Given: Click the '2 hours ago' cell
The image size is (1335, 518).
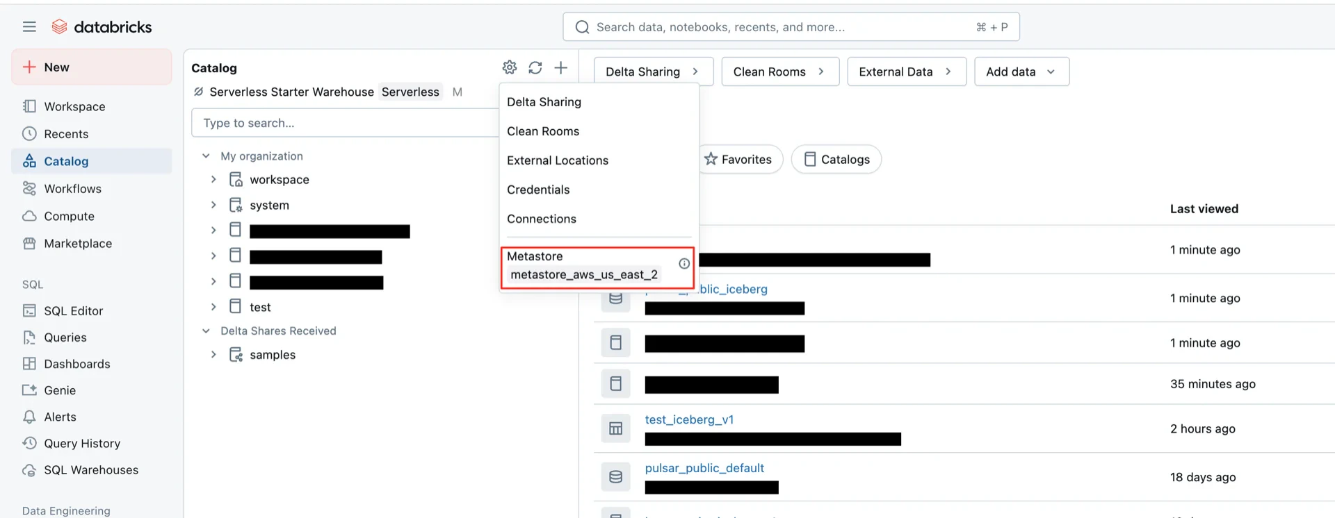Looking at the screenshot, I should (x=1202, y=428).
